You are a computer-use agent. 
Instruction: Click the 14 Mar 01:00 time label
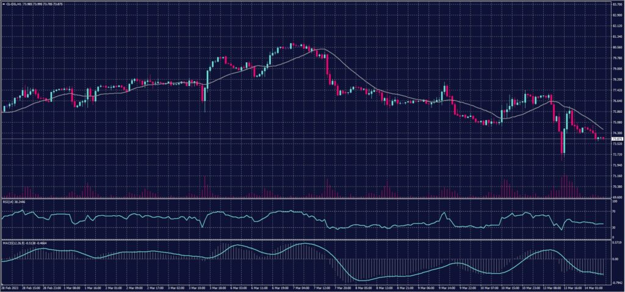pyautogui.click(x=594, y=287)
